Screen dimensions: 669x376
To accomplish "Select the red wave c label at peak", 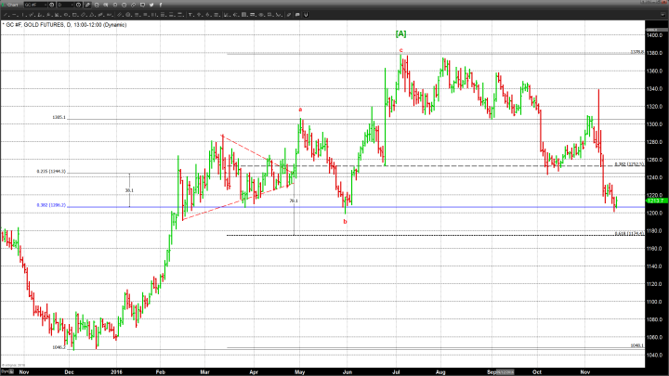I will [400, 49].
